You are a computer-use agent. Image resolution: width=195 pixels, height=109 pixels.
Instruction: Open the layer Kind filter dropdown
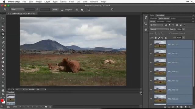[156, 25]
